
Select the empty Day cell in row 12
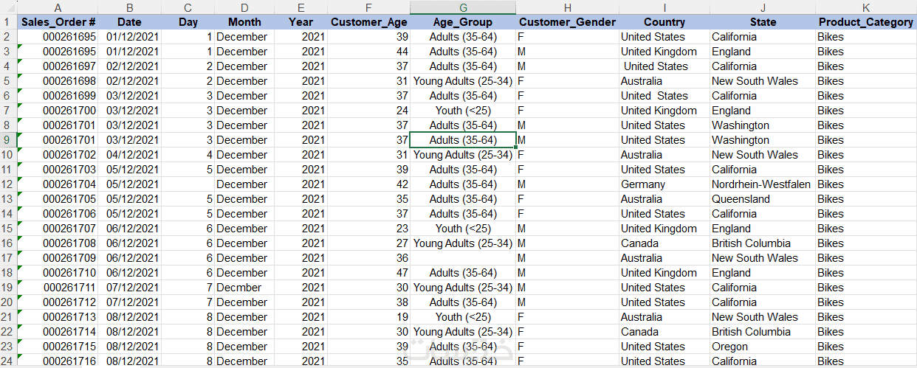click(188, 184)
